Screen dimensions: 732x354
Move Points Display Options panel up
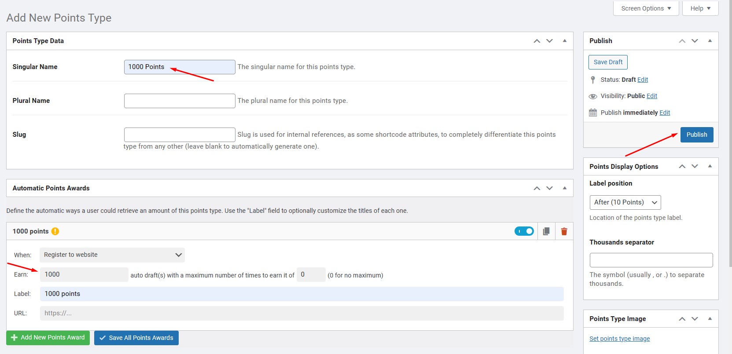682,166
